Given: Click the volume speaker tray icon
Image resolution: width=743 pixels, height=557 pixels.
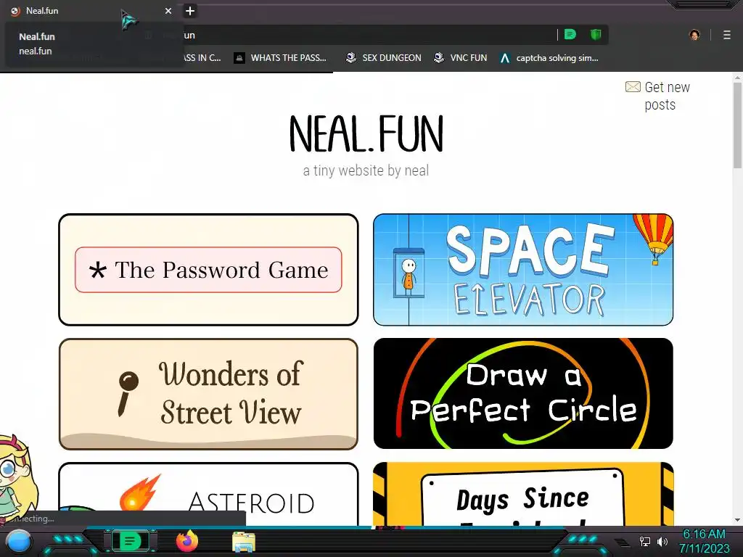Looking at the screenshot, I should pyautogui.click(x=662, y=541).
